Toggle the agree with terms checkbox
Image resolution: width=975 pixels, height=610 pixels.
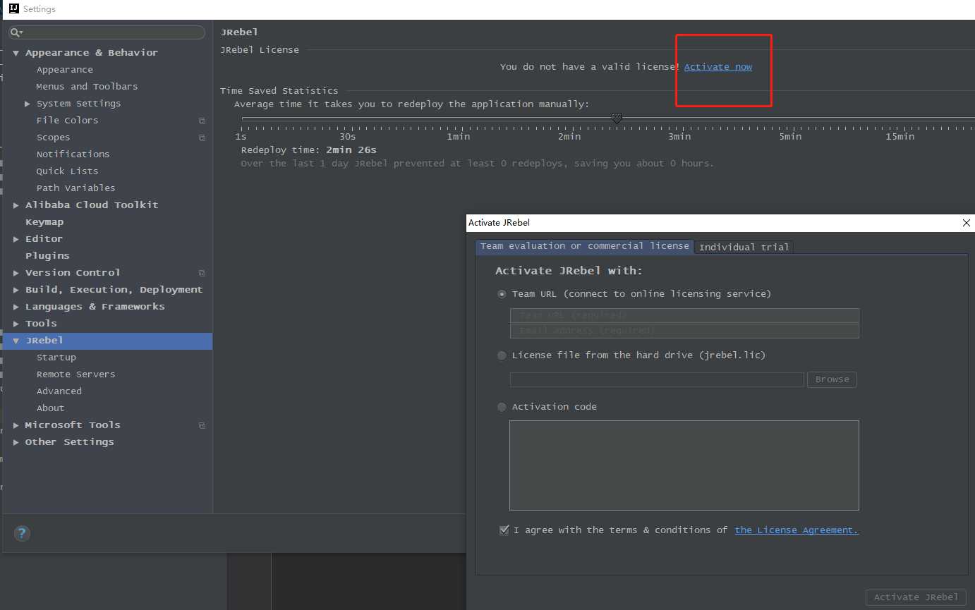tap(504, 530)
